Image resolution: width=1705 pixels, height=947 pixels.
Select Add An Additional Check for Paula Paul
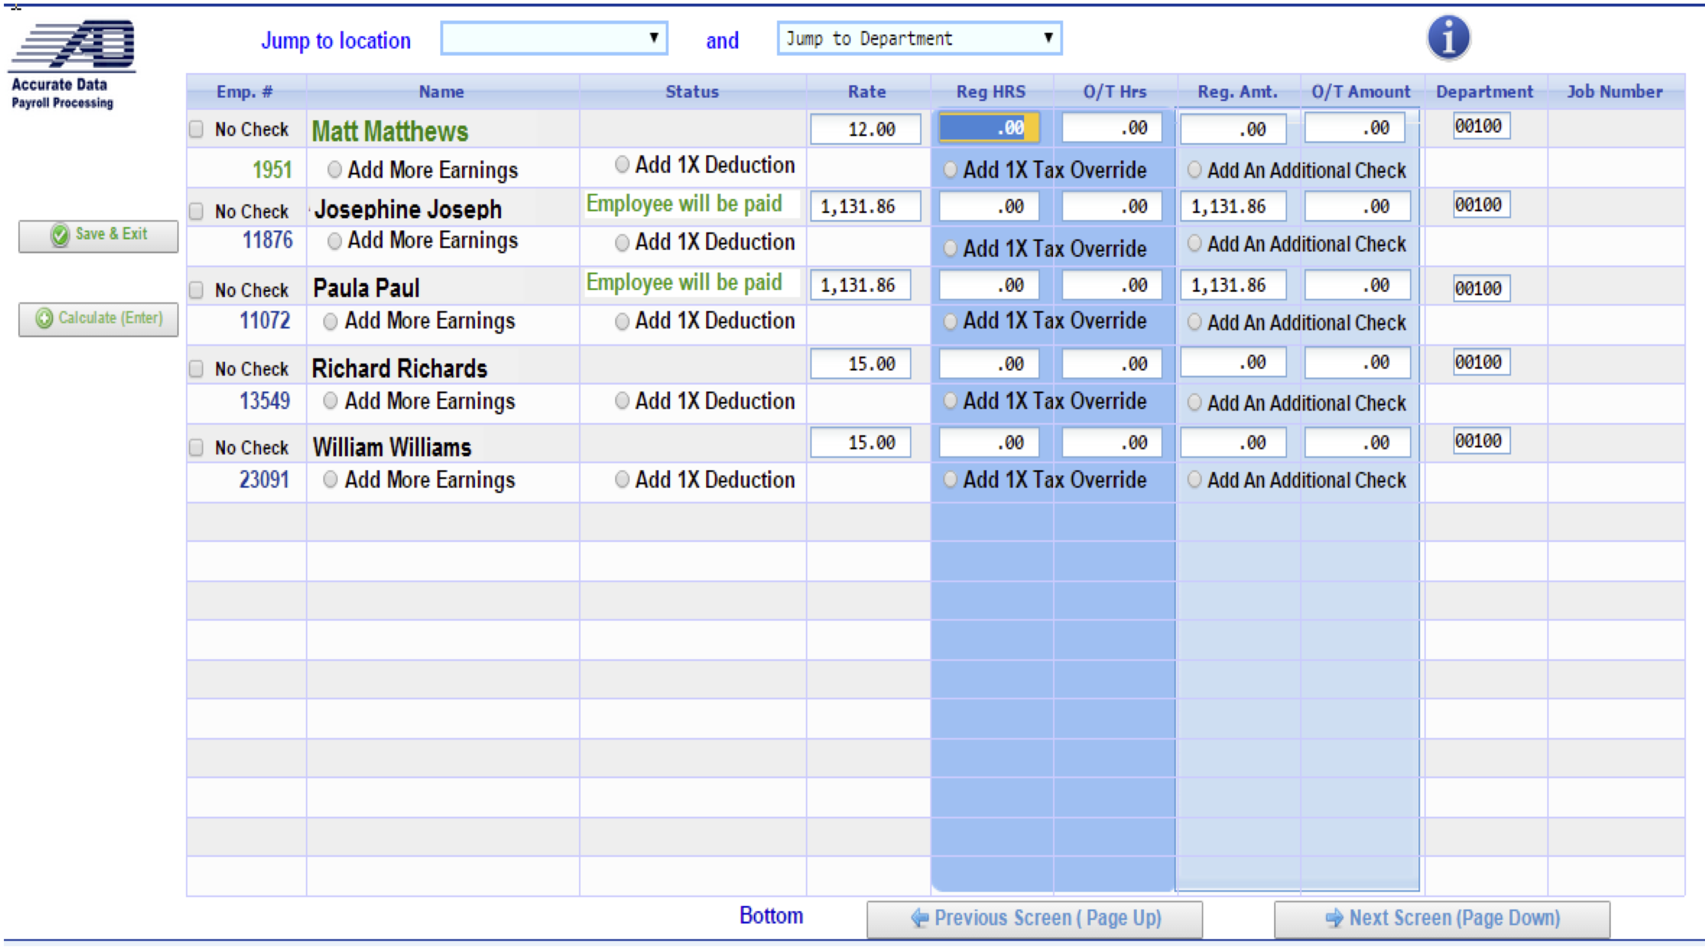tap(1194, 322)
